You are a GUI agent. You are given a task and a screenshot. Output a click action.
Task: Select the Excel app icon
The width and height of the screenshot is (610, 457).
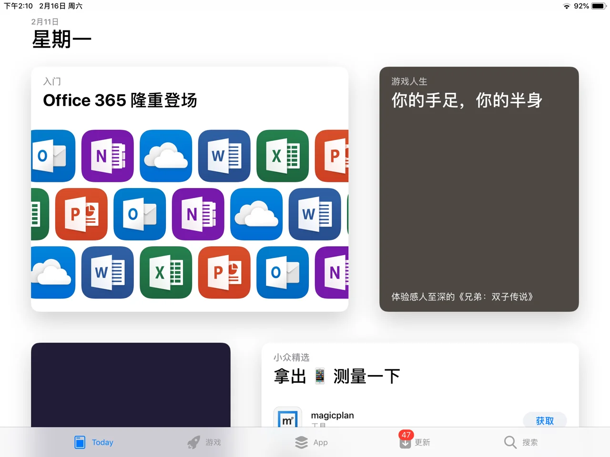coord(283,156)
